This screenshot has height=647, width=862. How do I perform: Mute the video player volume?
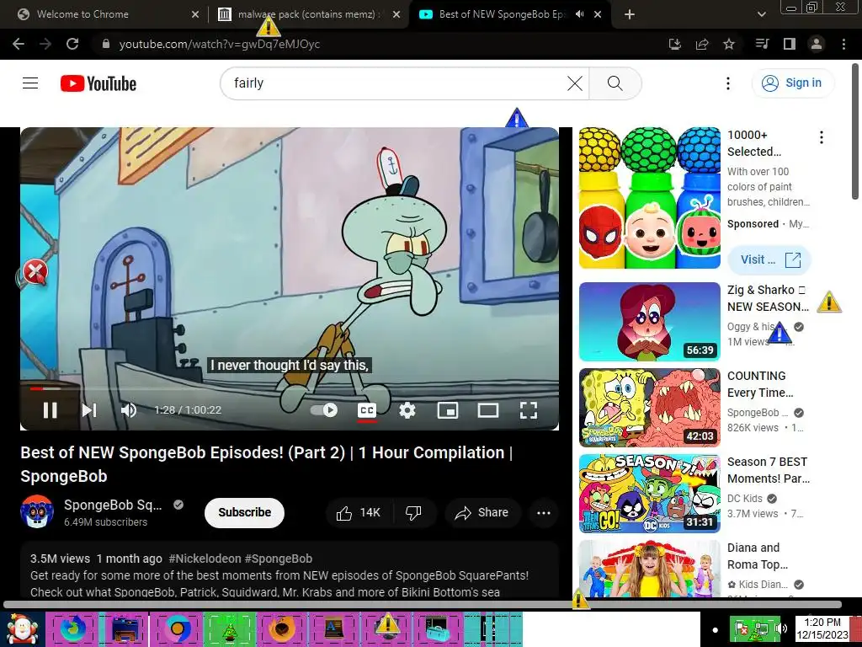(128, 410)
